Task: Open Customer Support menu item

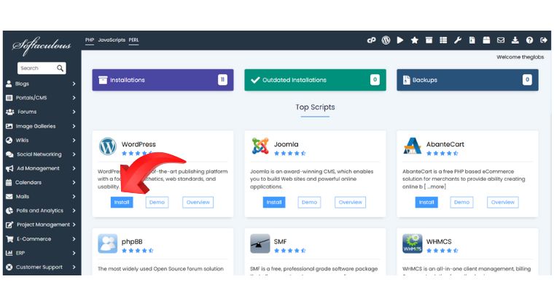Action: (41, 267)
